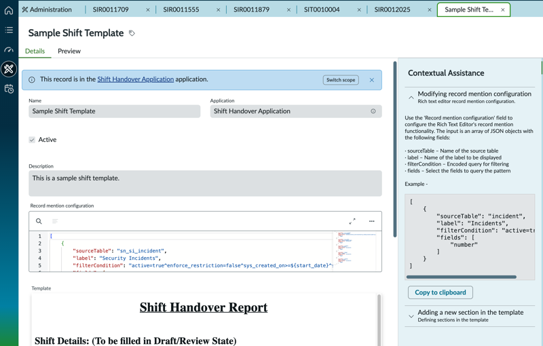Switch to the SIR0011555 tab
Viewport: 543px width, 346px height.
pyautogui.click(x=181, y=9)
